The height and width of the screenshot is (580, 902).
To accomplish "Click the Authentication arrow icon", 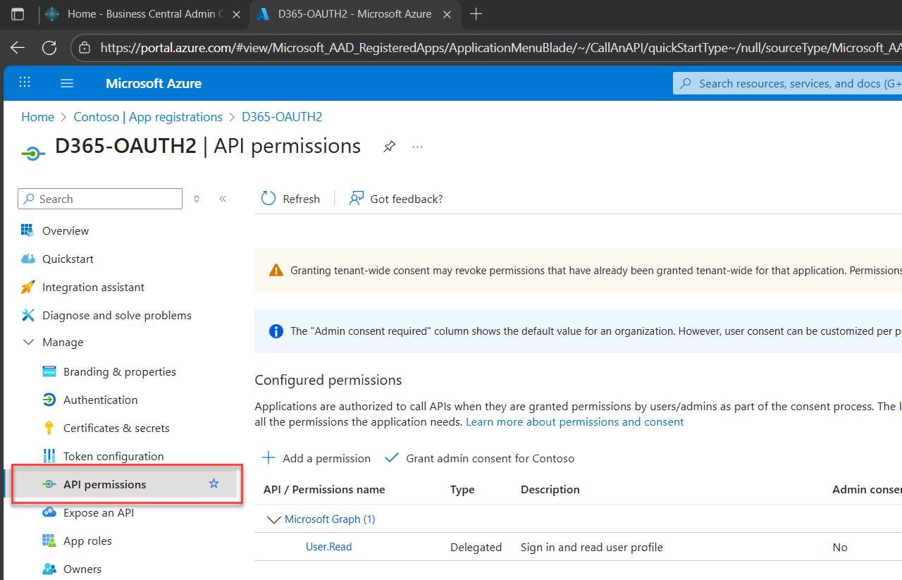I will [49, 400].
